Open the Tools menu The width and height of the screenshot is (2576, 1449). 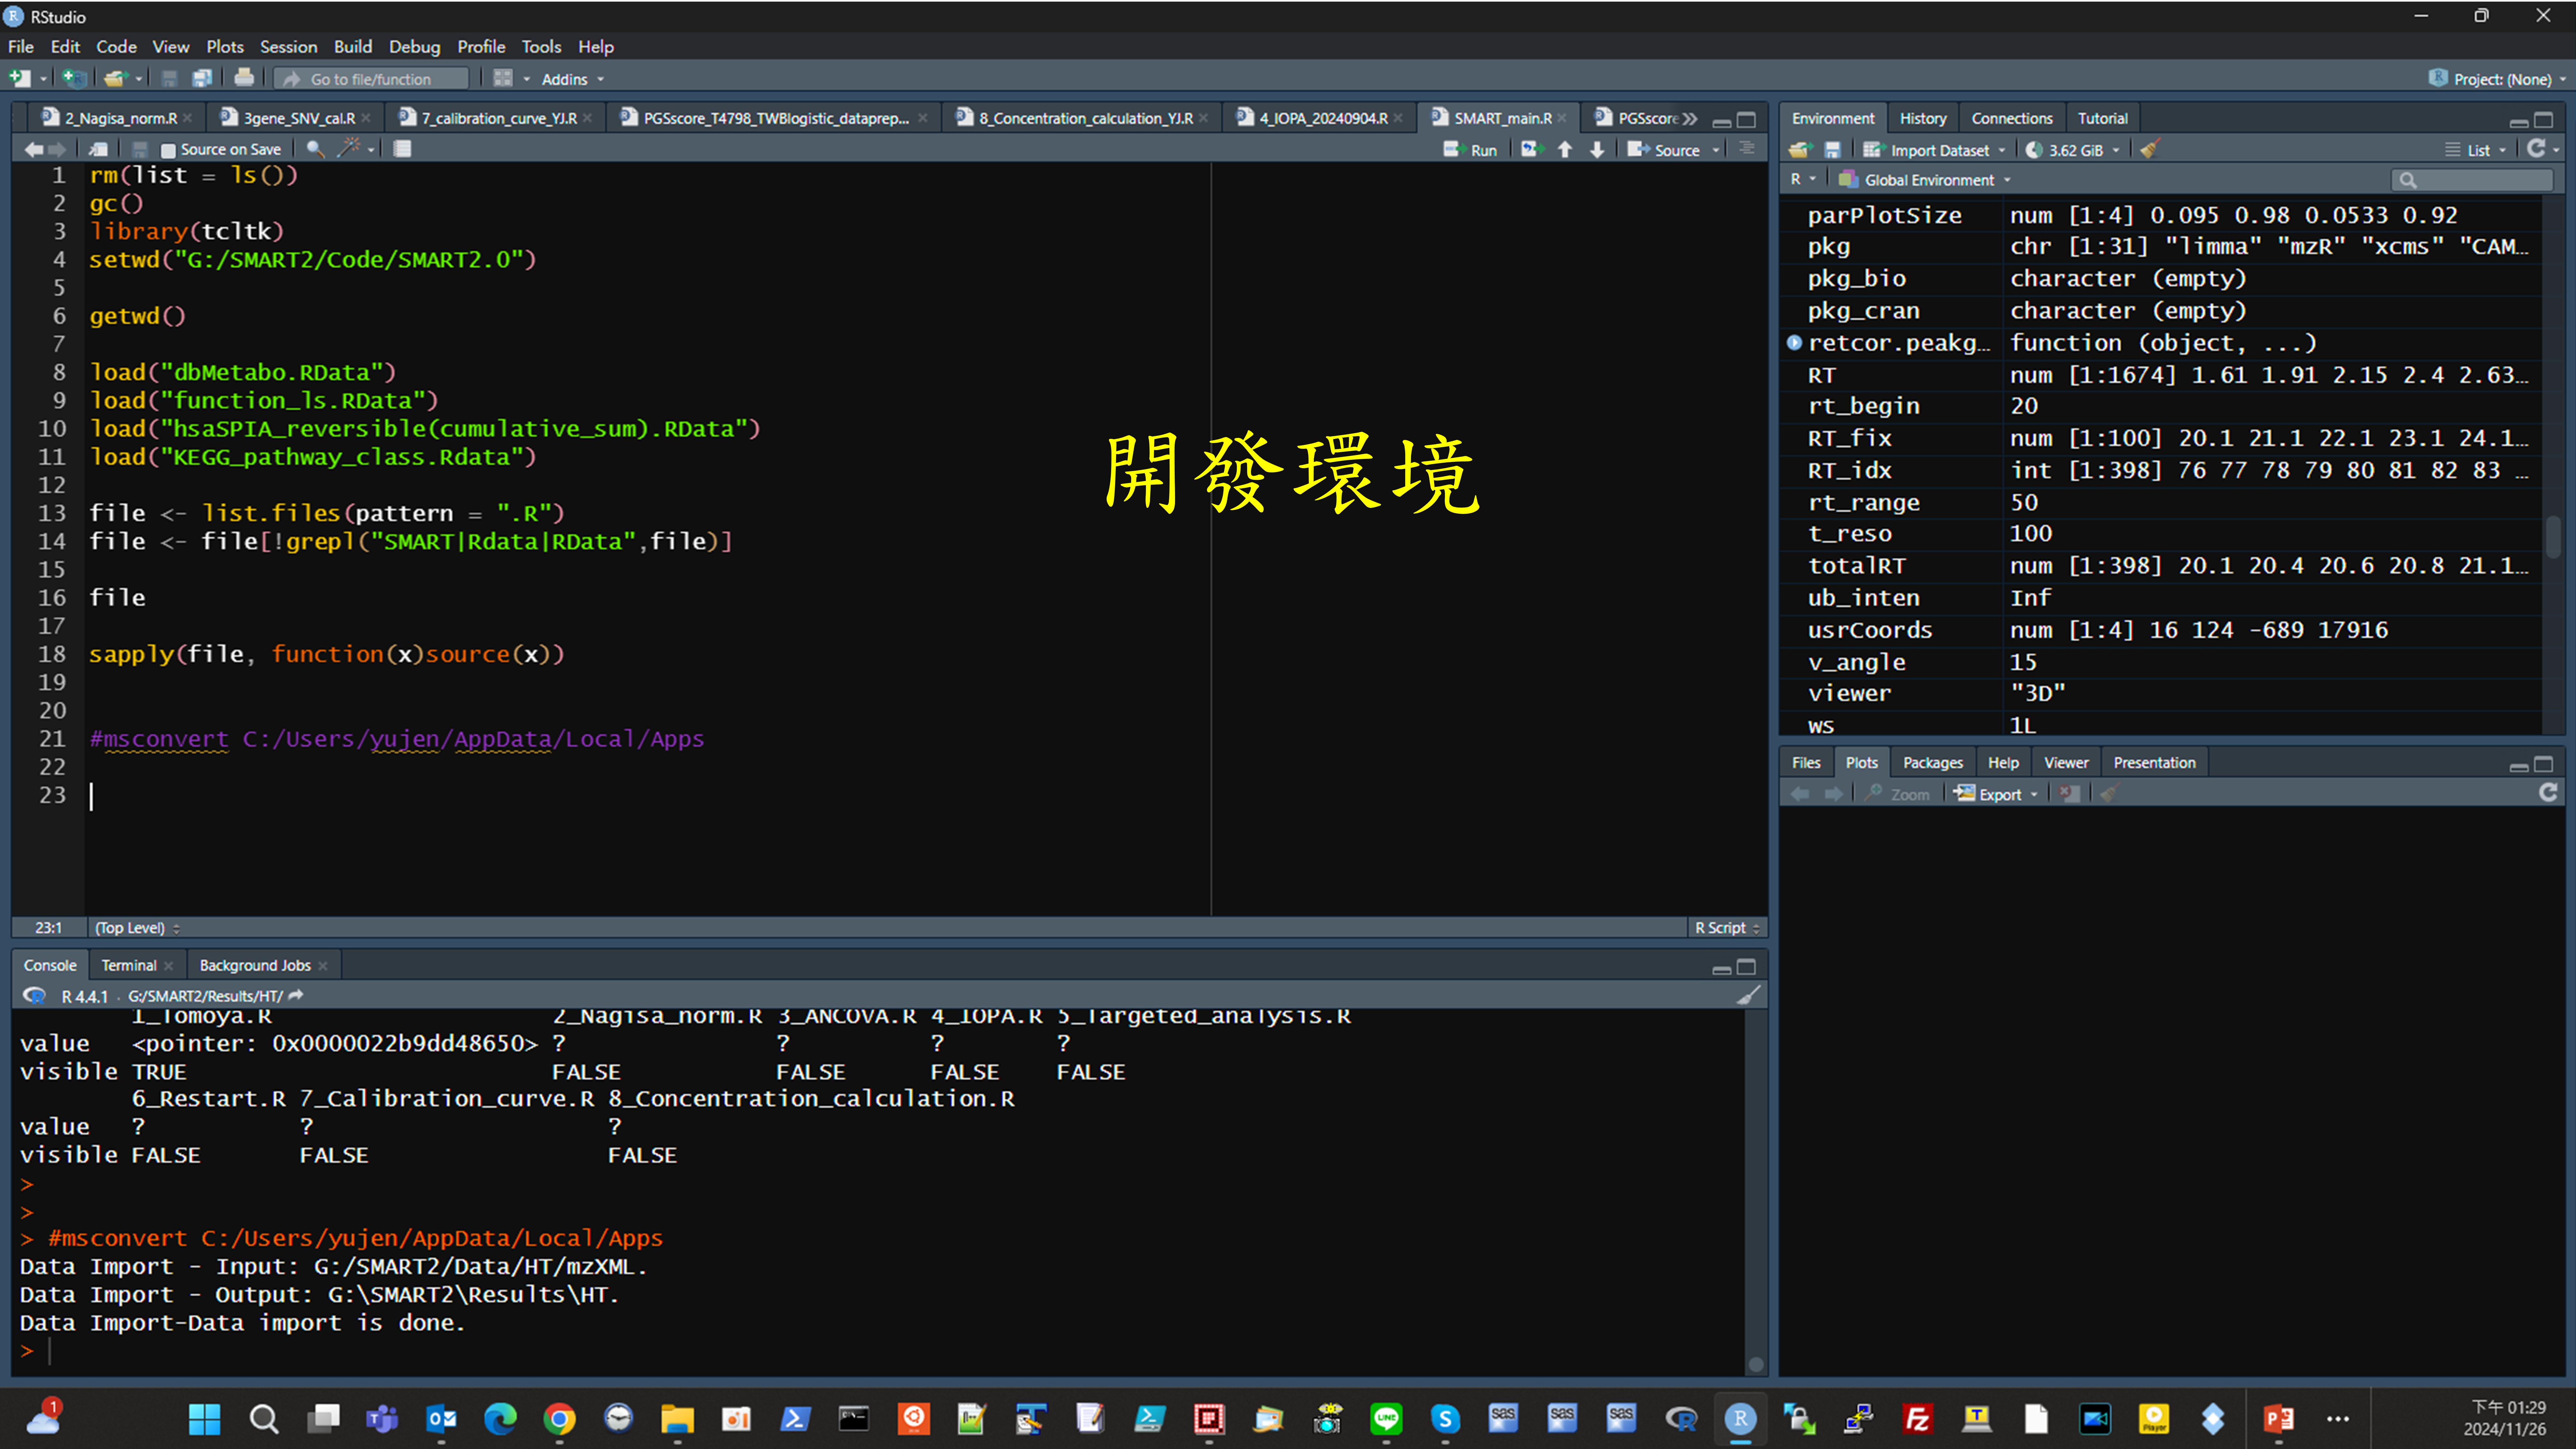click(541, 47)
